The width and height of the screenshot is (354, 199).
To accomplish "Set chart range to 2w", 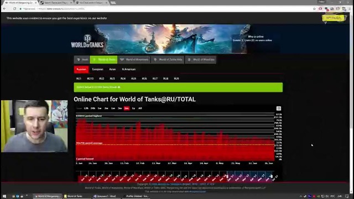I will pyautogui.click(x=106, y=108).
